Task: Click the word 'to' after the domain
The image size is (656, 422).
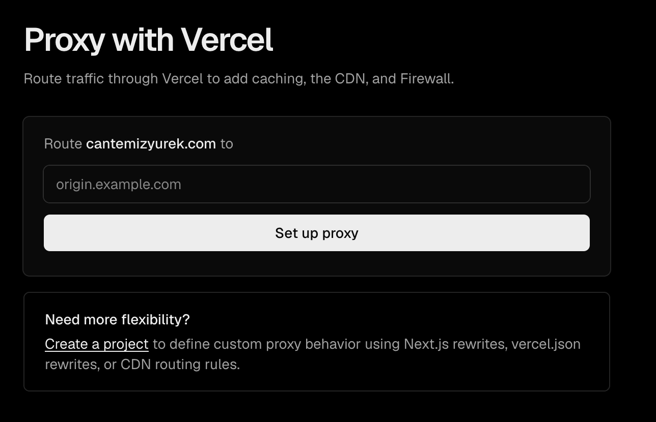Action: (x=227, y=144)
